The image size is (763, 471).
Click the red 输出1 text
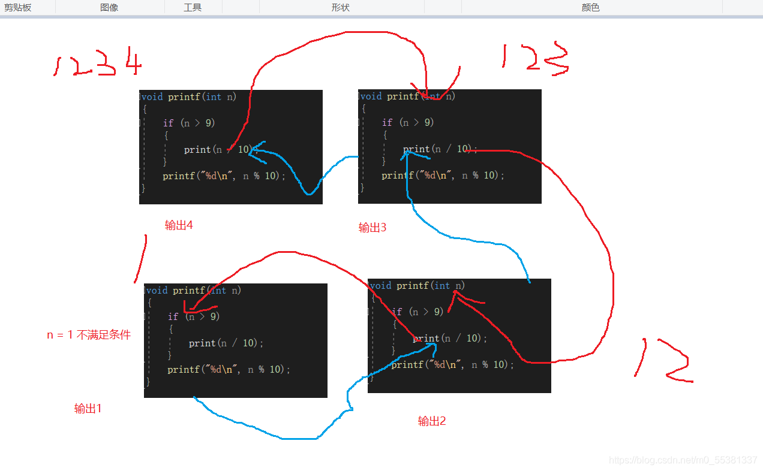[x=88, y=409]
